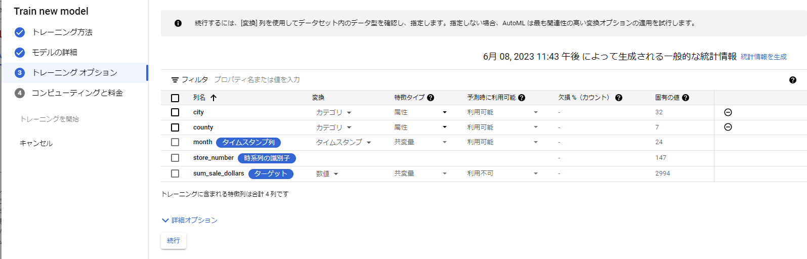Go to モデルの詳細 step
The height and width of the screenshot is (259, 807).
coord(55,53)
